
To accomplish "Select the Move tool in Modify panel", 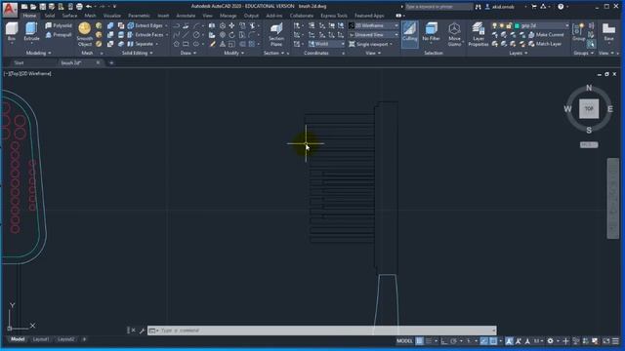I will click(x=231, y=26).
